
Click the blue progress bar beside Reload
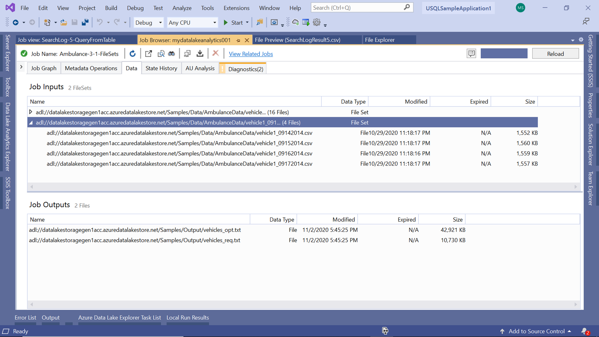coord(504,54)
